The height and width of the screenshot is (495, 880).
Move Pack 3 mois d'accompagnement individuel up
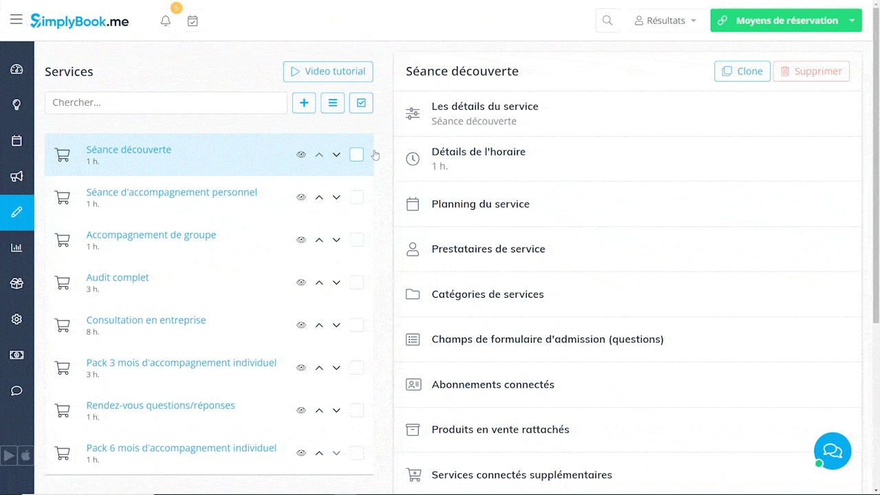(x=319, y=368)
